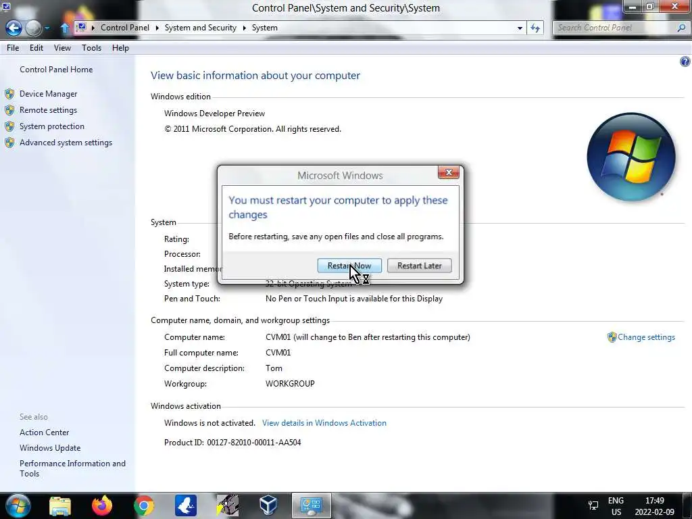Click the Control Panel breadcrumb

[125, 28]
